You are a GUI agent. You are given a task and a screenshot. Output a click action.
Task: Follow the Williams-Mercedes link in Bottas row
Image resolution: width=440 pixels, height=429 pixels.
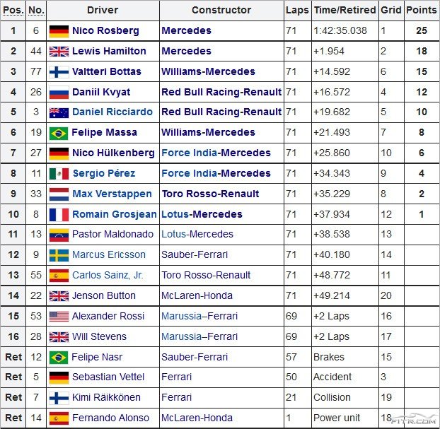tap(208, 72)
